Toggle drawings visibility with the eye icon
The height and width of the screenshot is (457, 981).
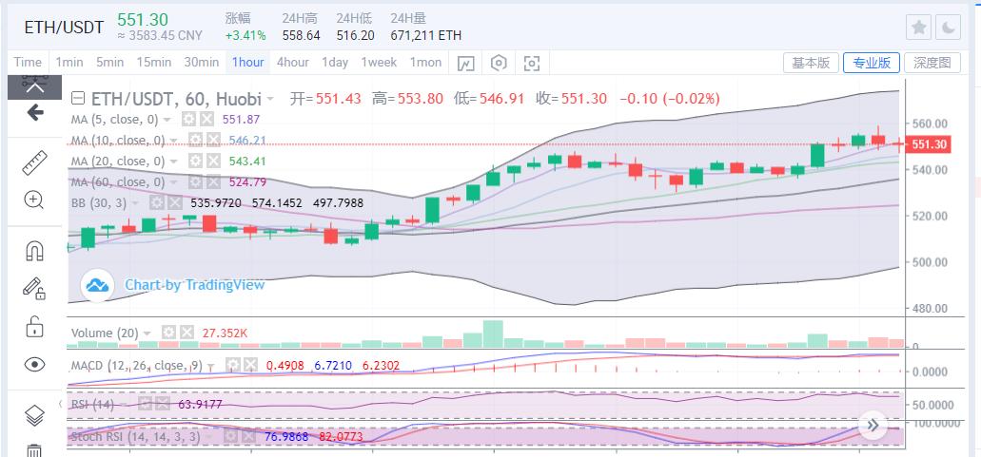pos(34,365)
